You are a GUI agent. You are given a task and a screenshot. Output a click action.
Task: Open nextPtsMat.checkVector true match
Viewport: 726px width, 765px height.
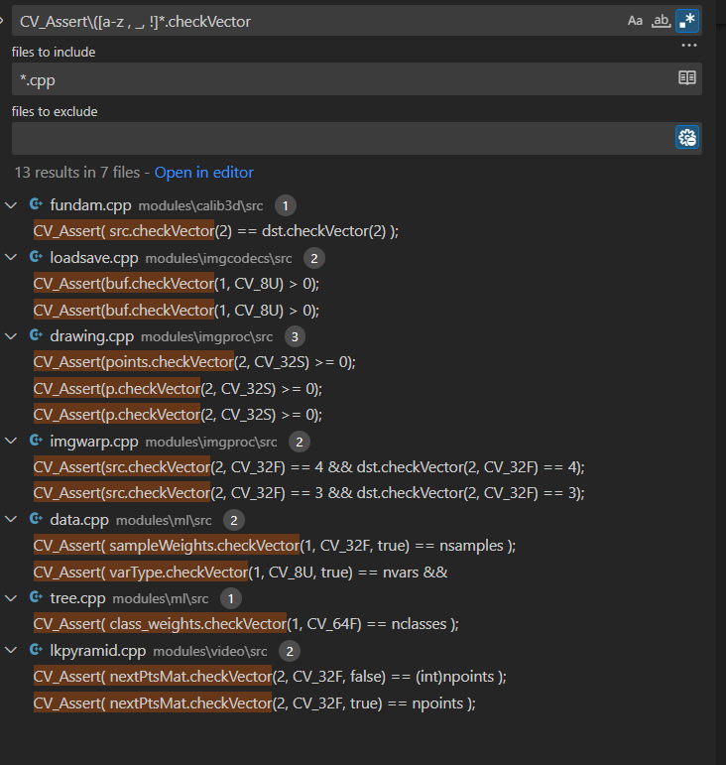(x=255, y=703)
